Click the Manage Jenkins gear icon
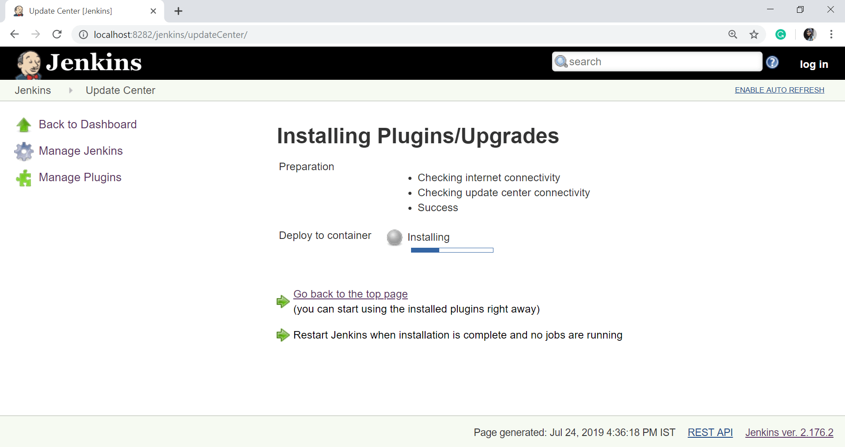 click(x=24, y=151)
